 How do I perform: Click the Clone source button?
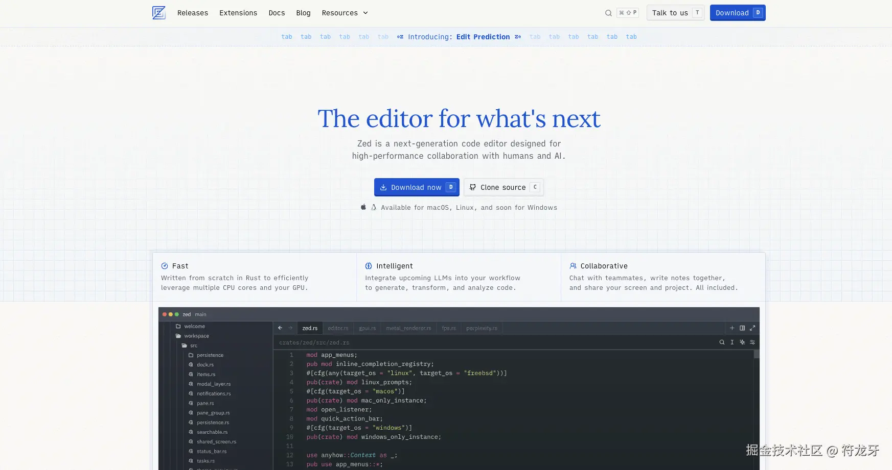(504, 187)
